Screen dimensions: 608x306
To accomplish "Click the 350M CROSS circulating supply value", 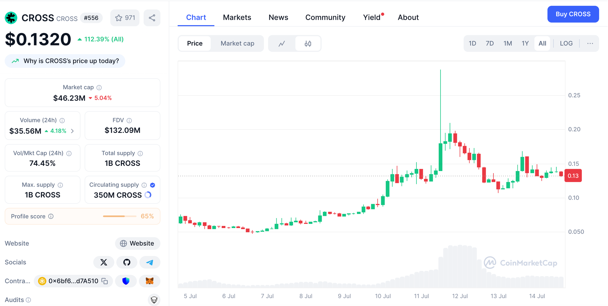I will [118, 195].
